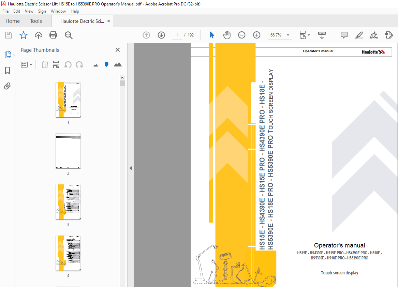Open the Window menu
The width and height of the screenshot is (398, 287).
(x=58, y=11)
